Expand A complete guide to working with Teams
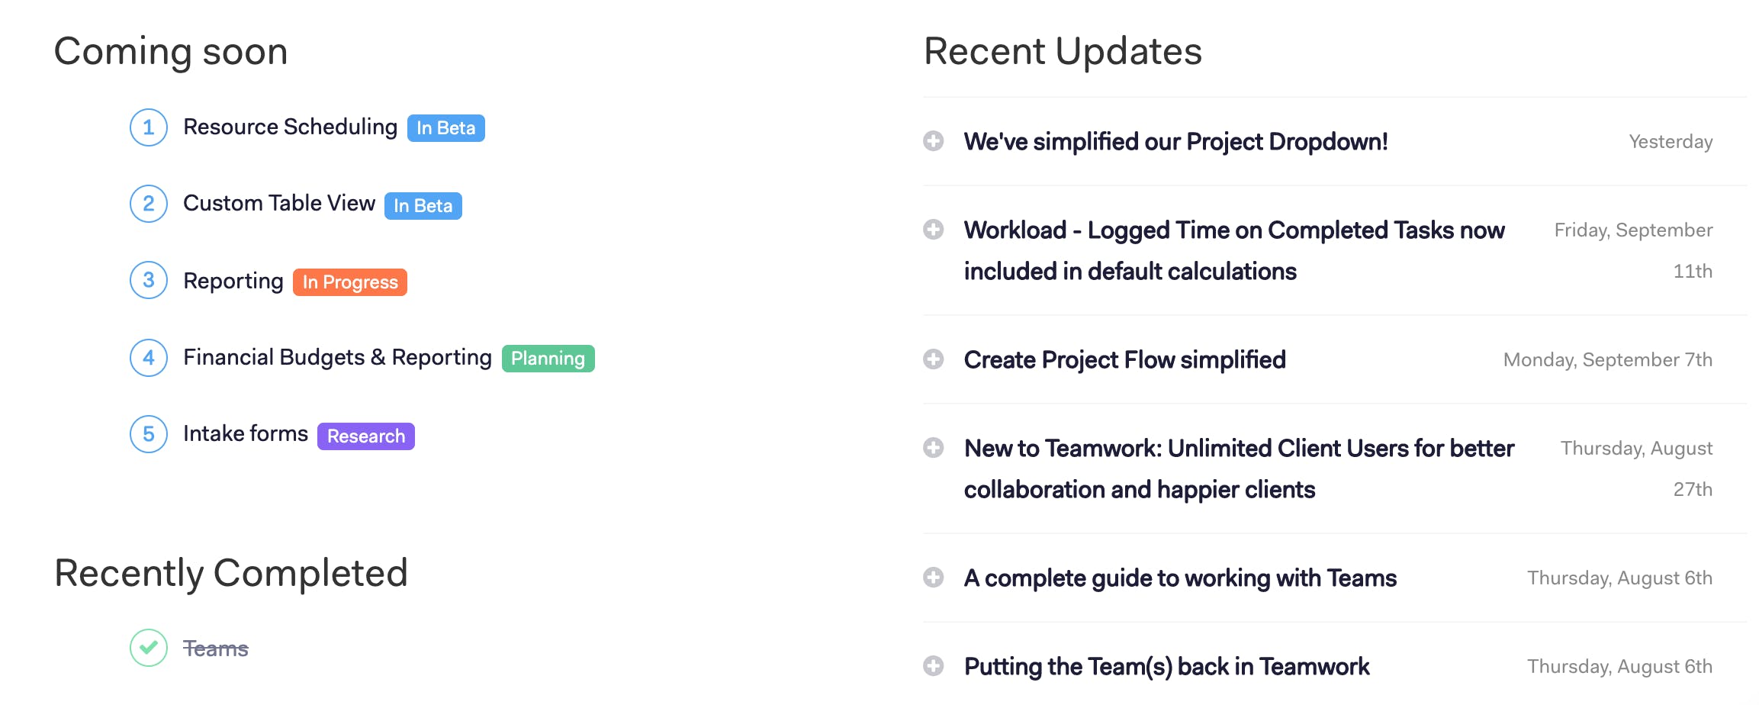This screenshot has height=705, width=1759. pos(934,578)
